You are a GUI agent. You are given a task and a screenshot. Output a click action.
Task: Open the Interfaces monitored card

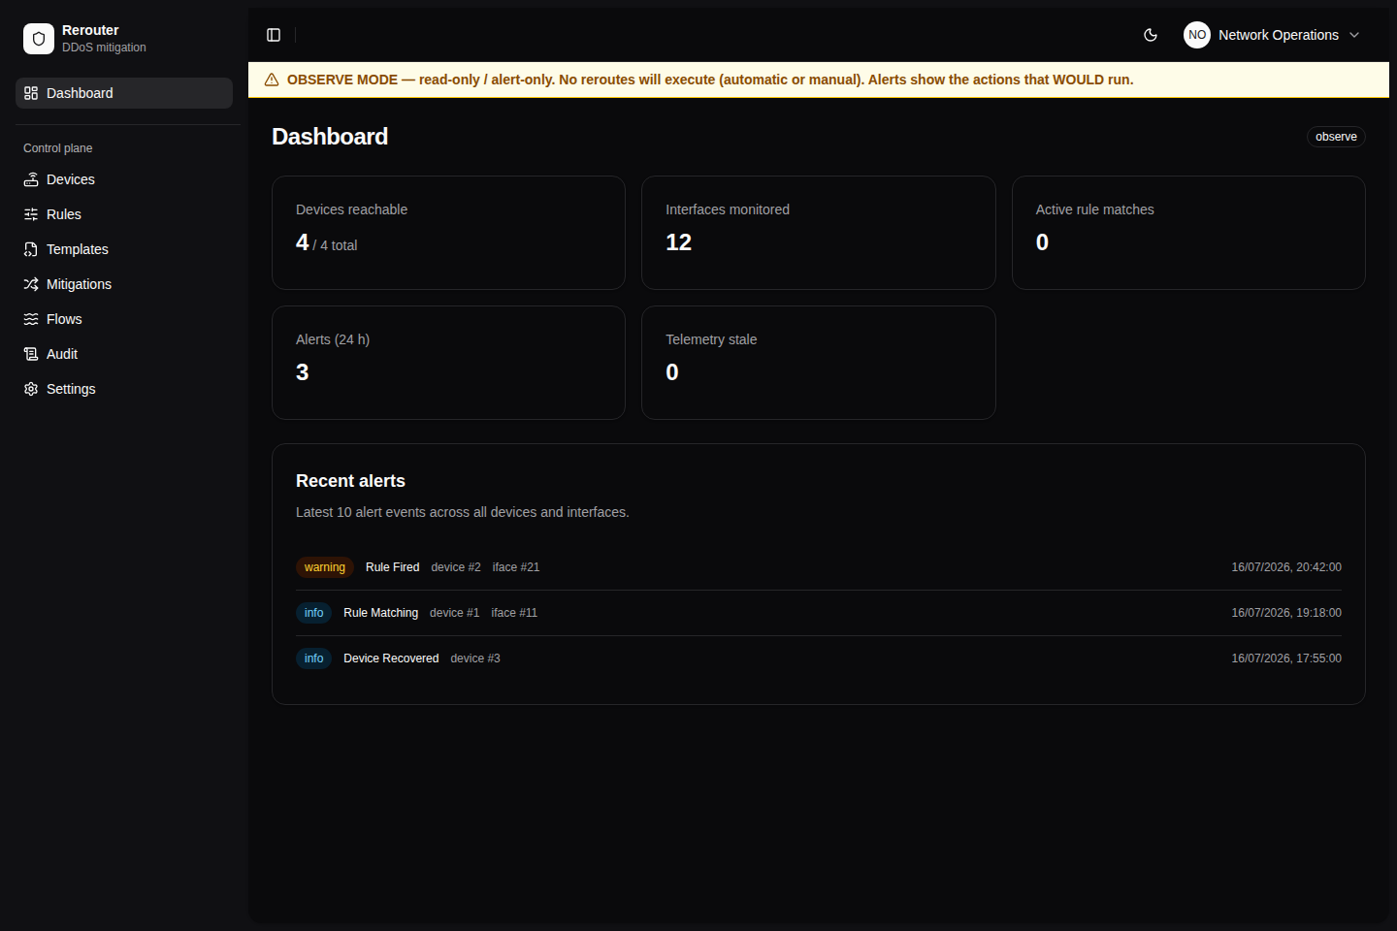[x=818, y=233]
